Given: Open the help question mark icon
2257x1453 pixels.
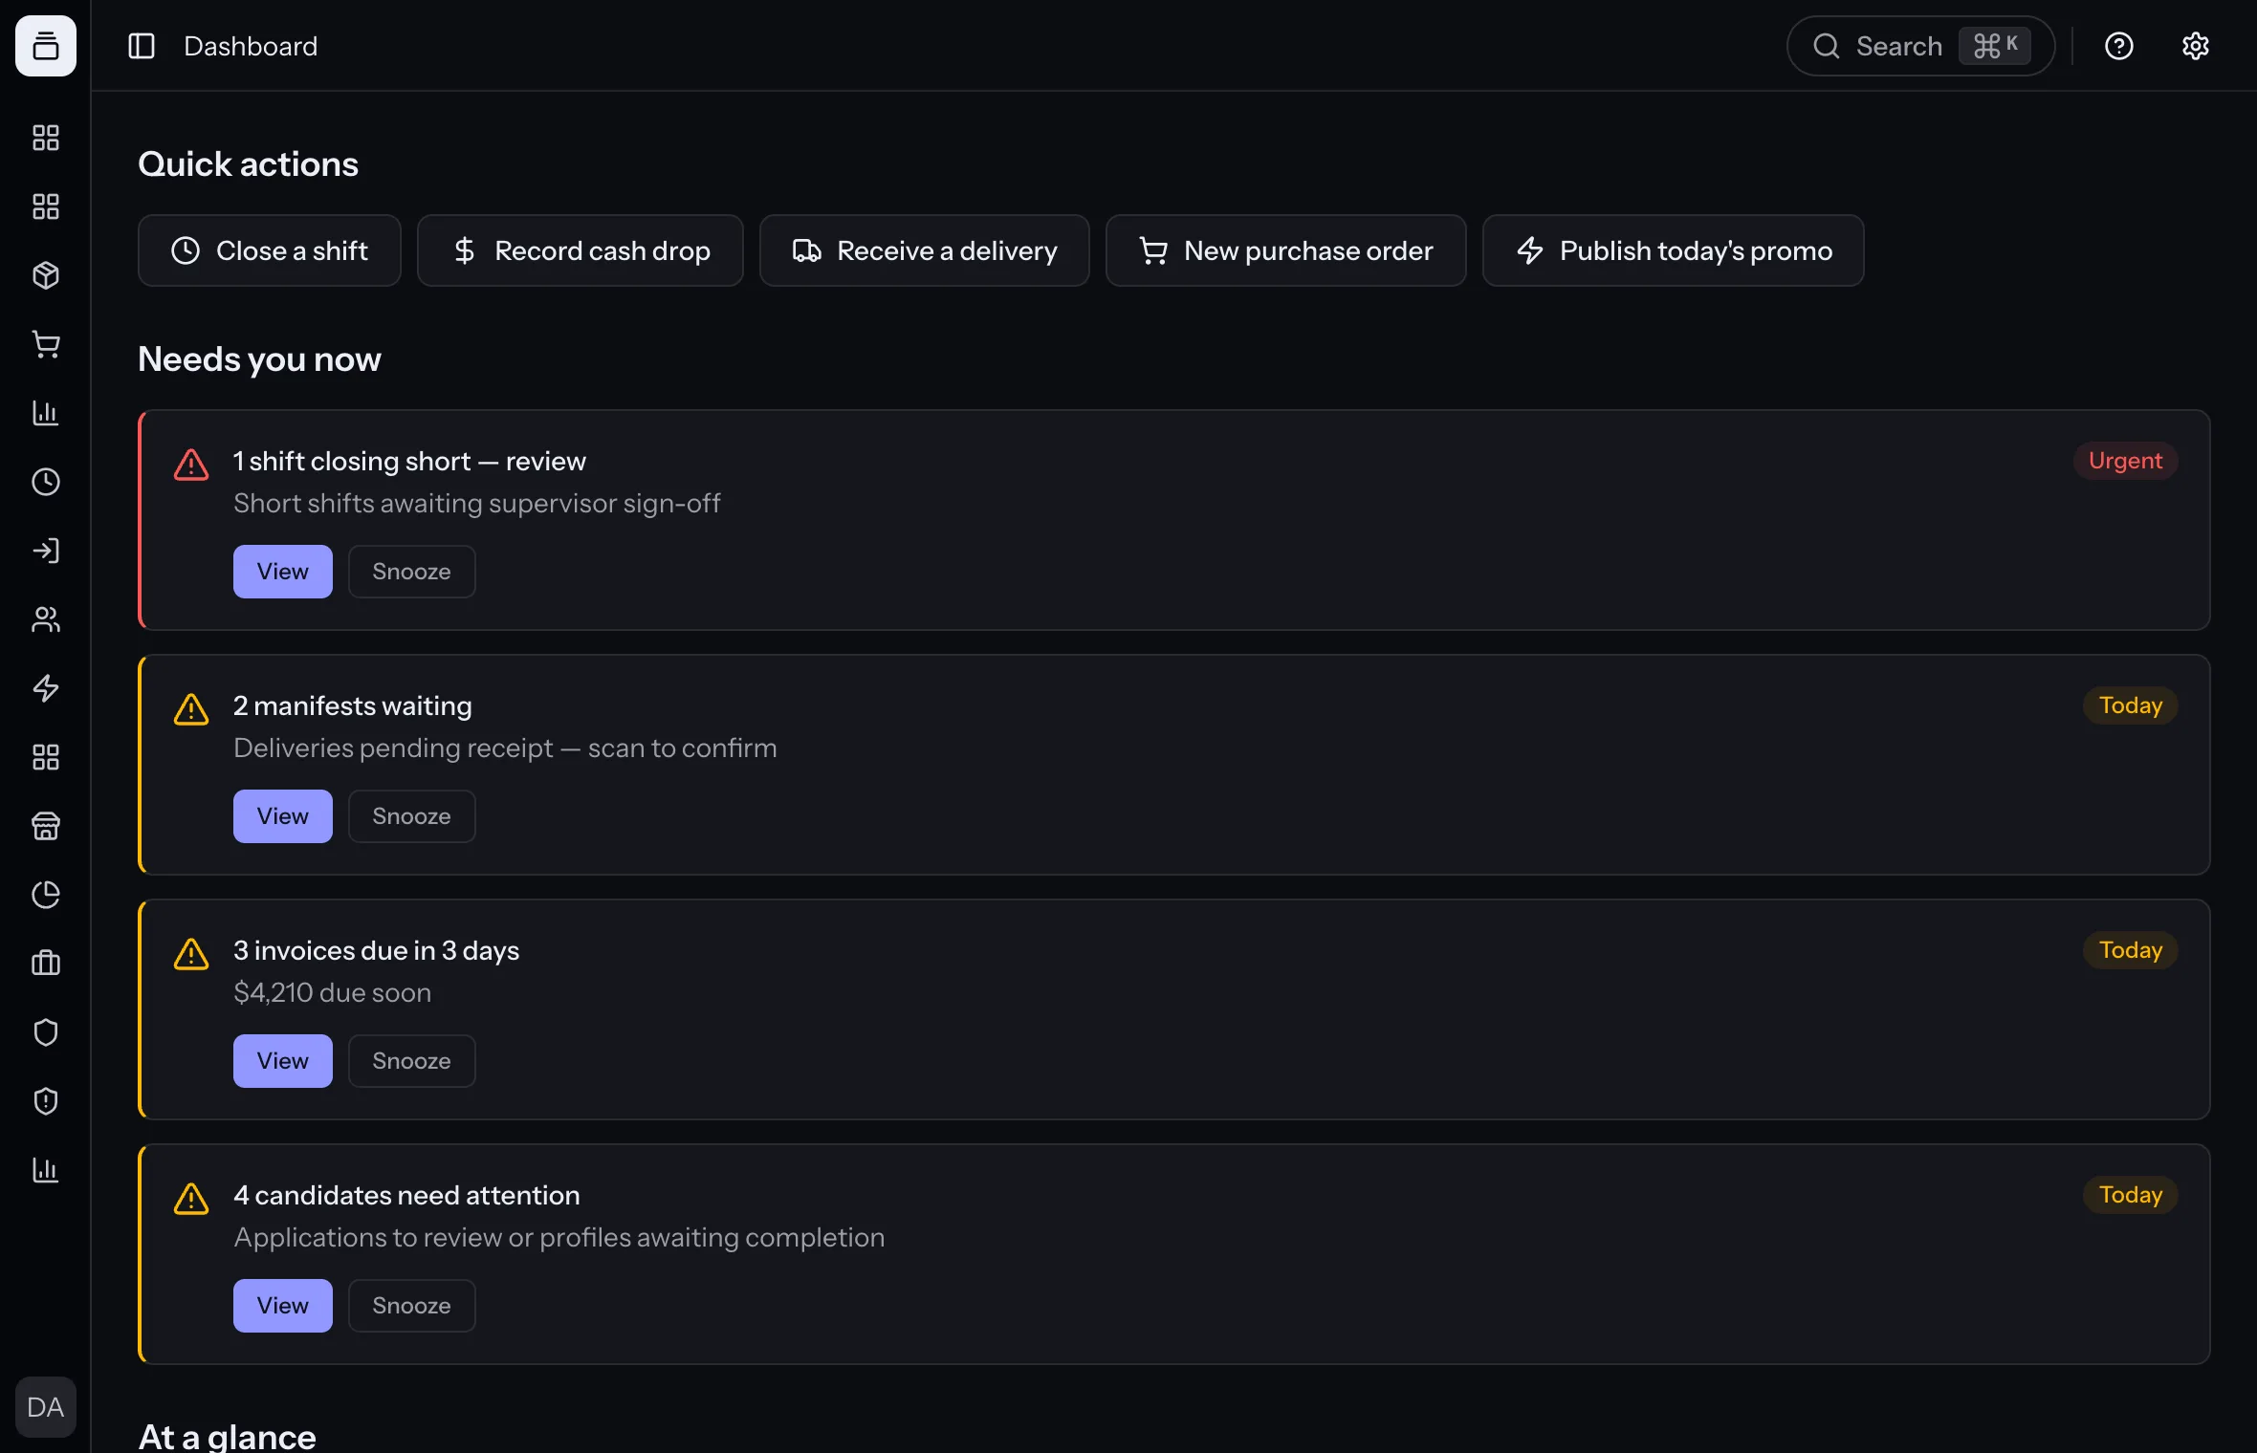Looking at the screenshot, I should click(x=2119, y=46).
